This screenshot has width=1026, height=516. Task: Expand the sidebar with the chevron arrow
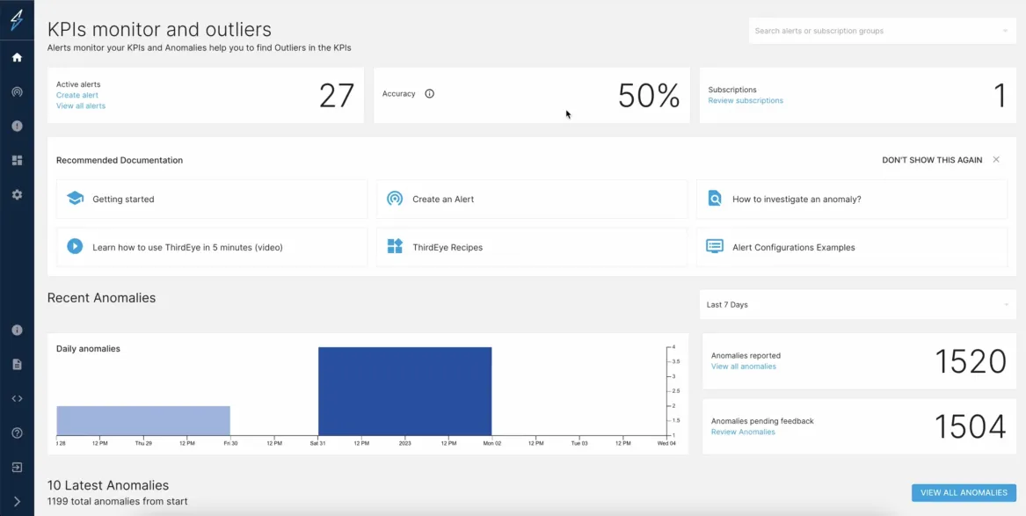tap(17, 502)
